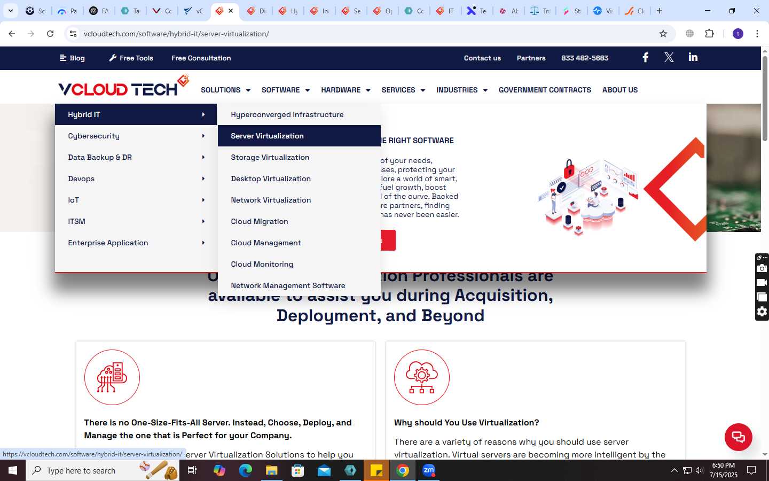
Task: Open the X (Twitter) social icon
Action: [x=669, y=57]
